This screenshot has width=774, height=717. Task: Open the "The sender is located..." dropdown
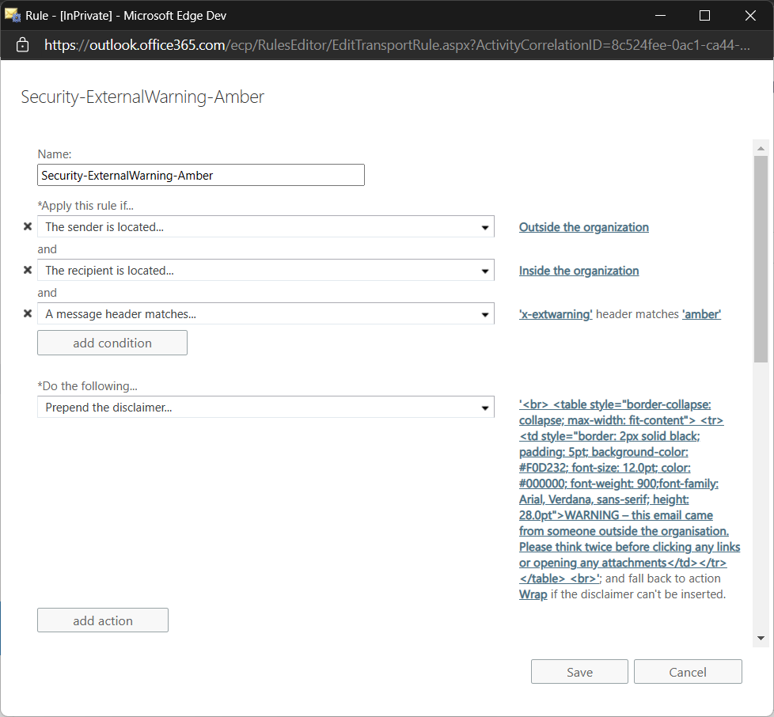click(485, 226)
